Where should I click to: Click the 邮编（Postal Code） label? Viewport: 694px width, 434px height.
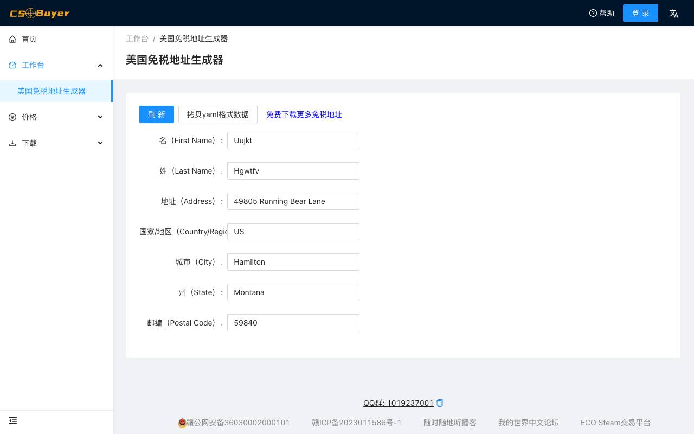[185, 323]
